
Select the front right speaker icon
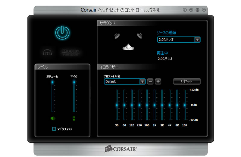click(139, 36)
